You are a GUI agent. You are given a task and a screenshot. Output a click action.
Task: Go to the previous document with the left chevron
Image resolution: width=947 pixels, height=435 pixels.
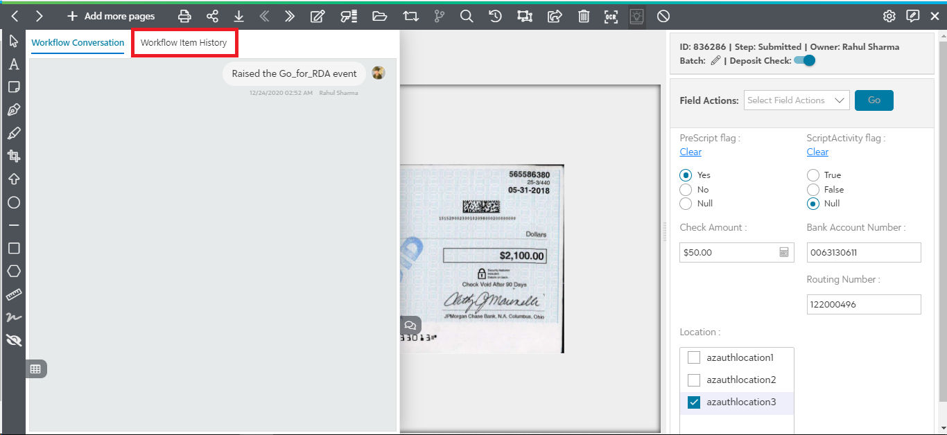point(15,16)
